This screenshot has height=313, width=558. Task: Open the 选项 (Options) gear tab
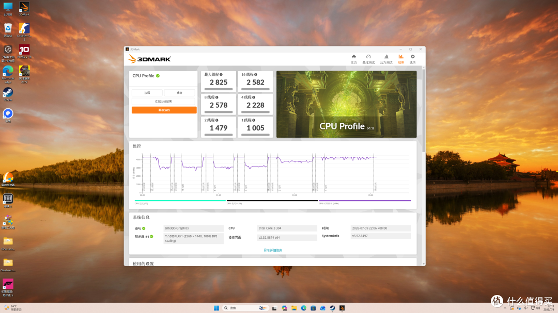pyautogui.click(x=412, y=59)
